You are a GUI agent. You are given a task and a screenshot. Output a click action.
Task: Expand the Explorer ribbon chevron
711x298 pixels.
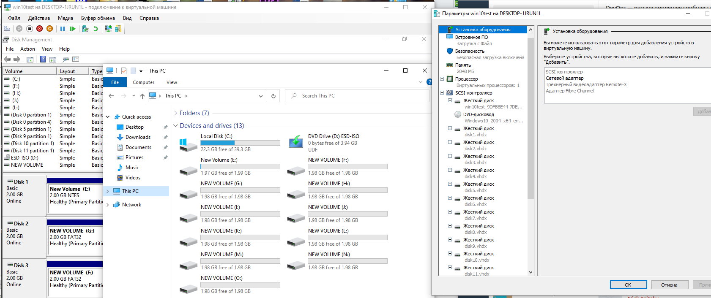point(421,82)
